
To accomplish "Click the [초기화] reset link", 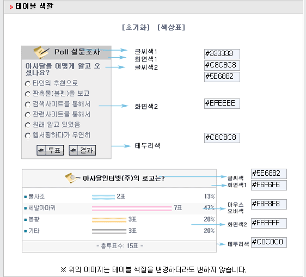I will 136,27.
